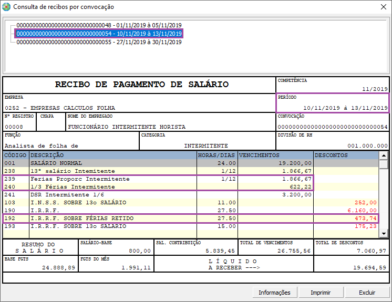392x302 pixels.
Task: Click the registro number 00008
Action: pyautogui.click(x=14, y=127)
